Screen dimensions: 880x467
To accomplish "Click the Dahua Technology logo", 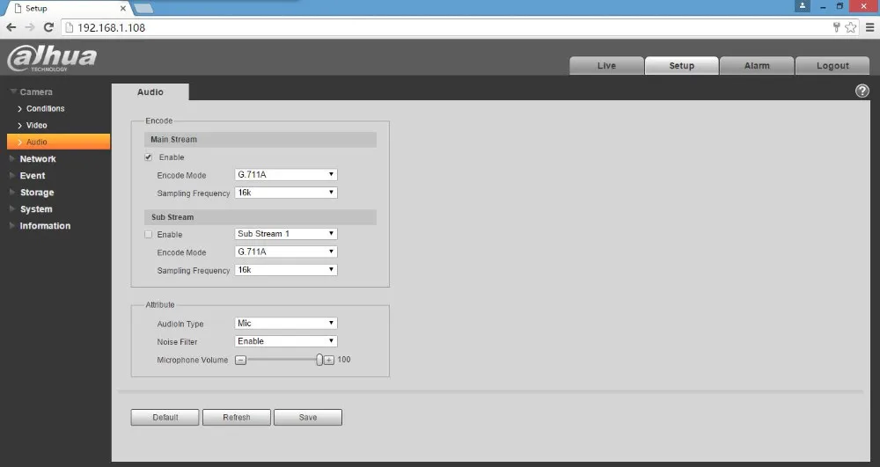I will (52, 58).
